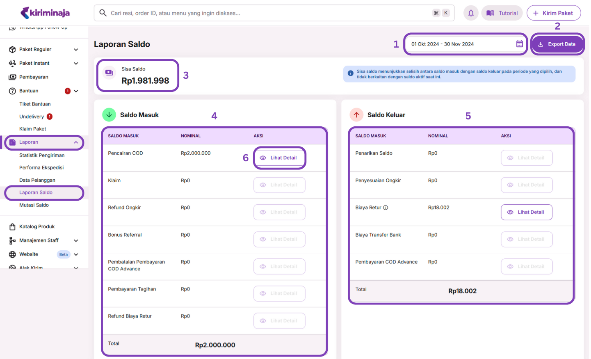Open Mutasi Saldo page
Image resolution: width=591 pixels, height=359 pixels.
34,205
